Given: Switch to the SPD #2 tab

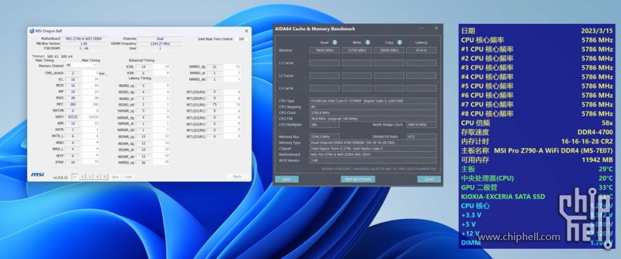Looking at the screenshot, I should tap(53, 56).
